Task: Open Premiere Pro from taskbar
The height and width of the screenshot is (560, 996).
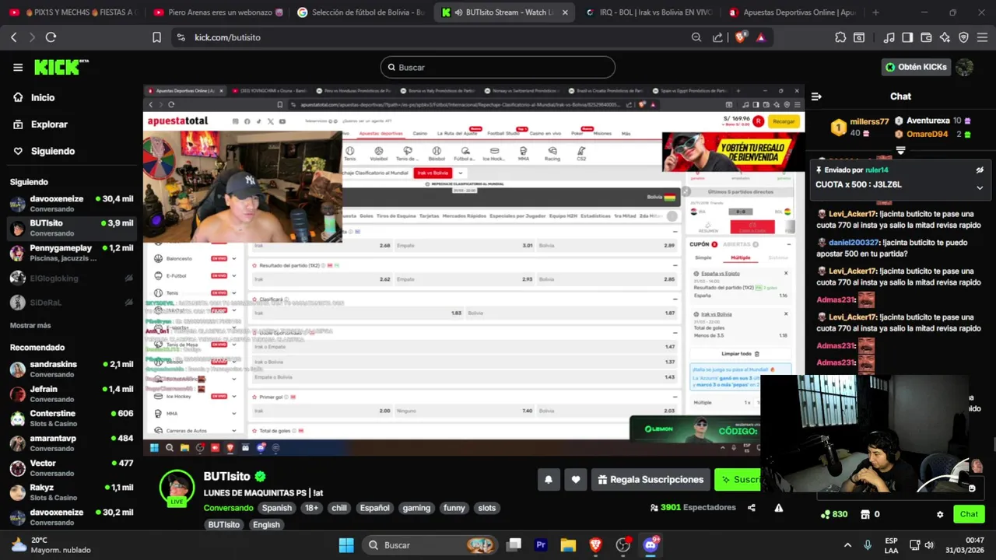Action: coord(541,545)
